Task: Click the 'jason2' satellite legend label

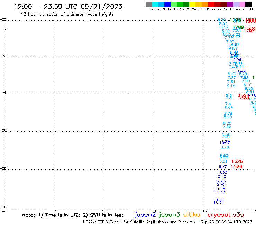Action: (x=145, y=215)
